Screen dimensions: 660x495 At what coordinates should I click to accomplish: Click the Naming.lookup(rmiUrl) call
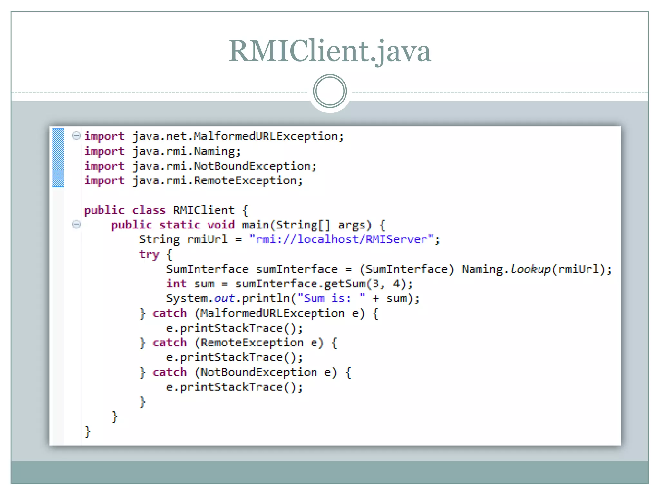533,269
